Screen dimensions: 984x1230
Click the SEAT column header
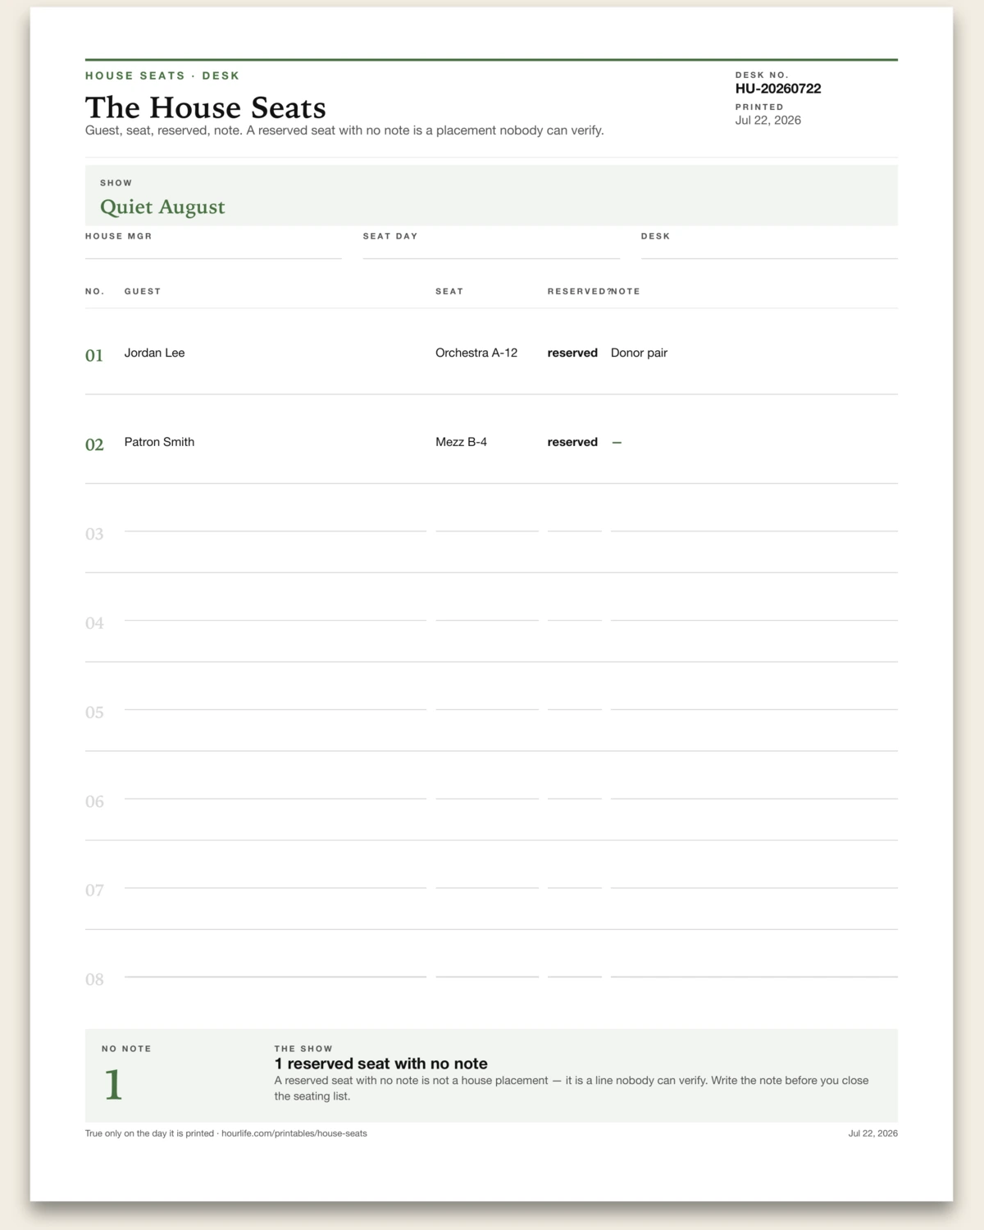point(449,291)
